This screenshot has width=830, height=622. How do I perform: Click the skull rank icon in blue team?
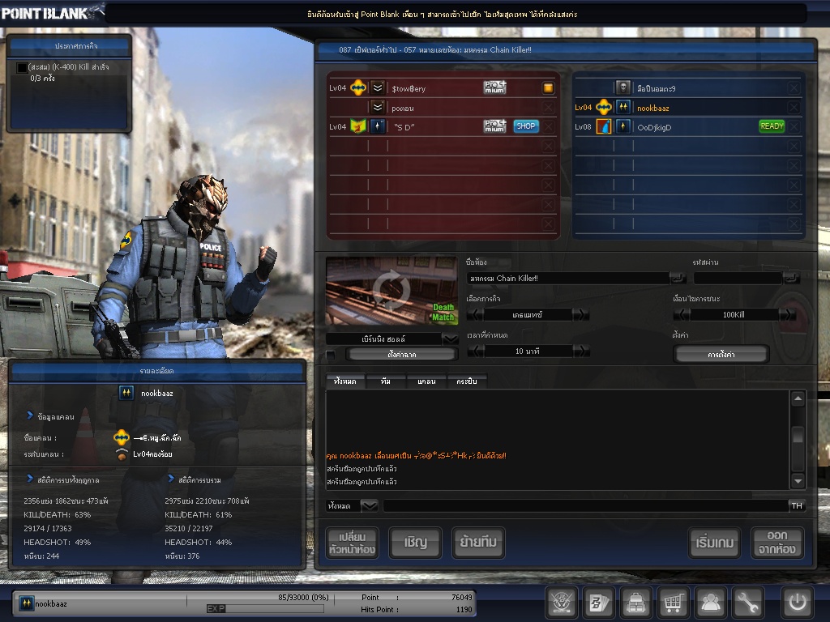coord(623,87)
